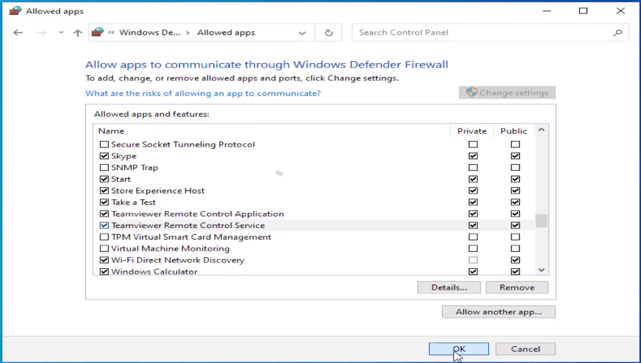Enable TPM Virtual Smart Card Management checkbox

104,237
